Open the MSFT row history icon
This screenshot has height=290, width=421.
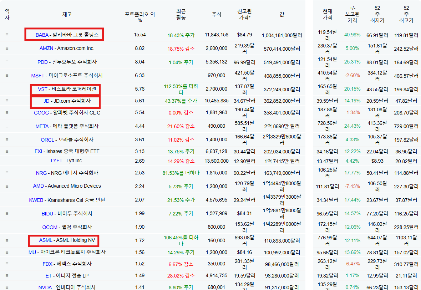pyautogui.click(x=7, y=75)
